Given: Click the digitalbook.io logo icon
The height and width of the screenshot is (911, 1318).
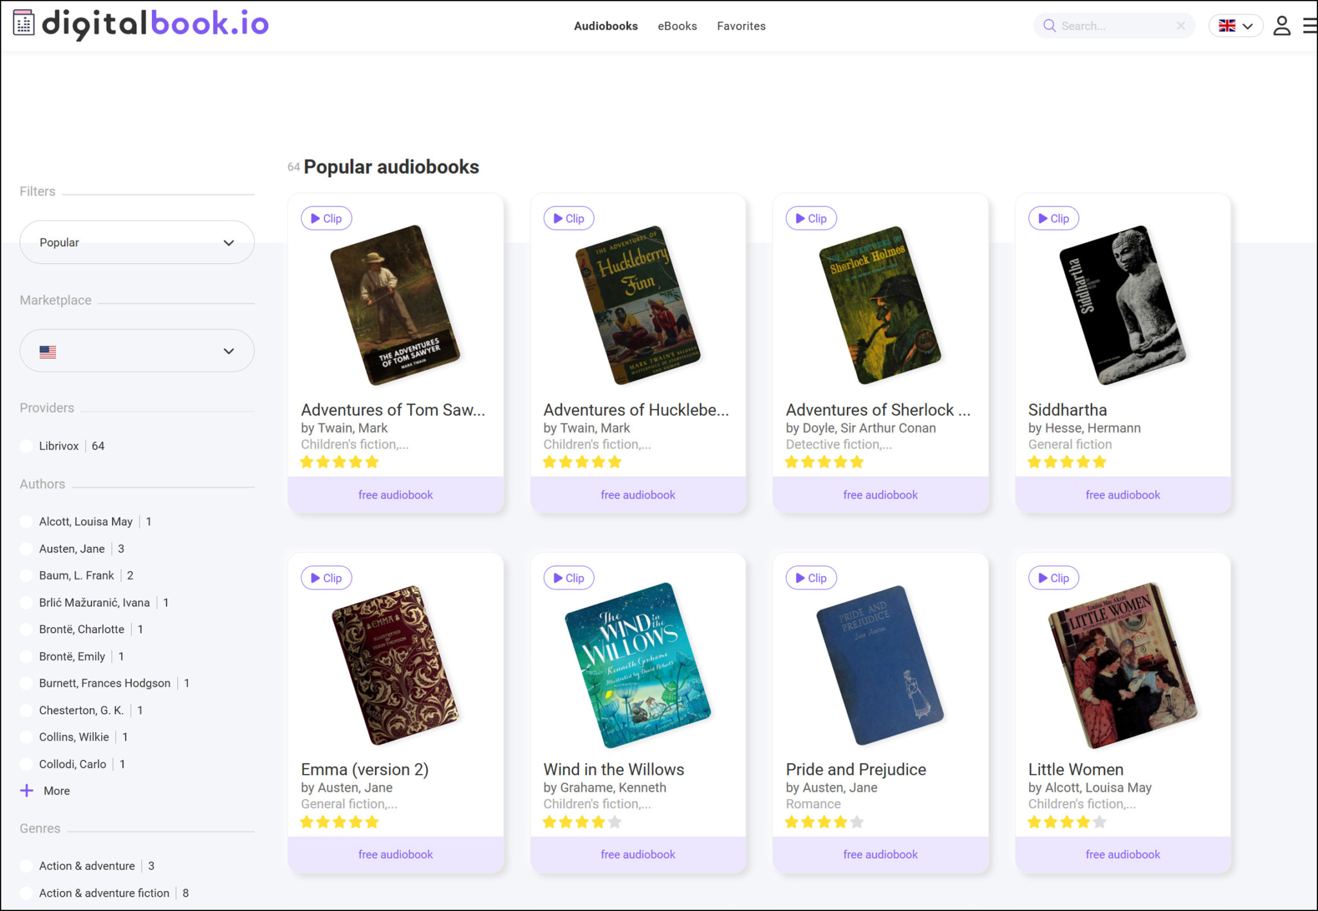Looking at the screenshot, I should pyautogui.click(x=24, y=23).
